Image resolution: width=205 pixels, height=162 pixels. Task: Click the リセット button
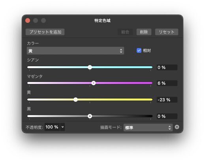pos(167,32)
